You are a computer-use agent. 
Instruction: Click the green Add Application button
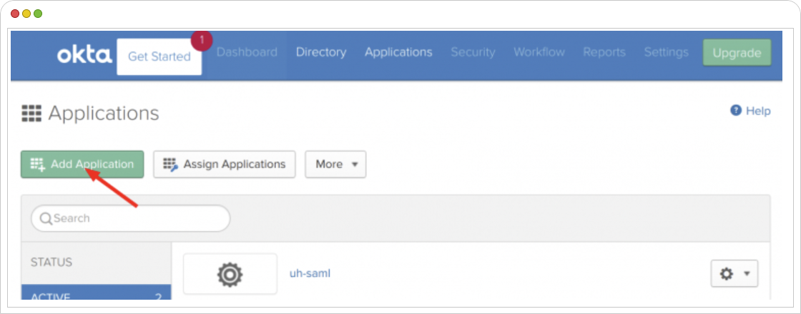(x=82, y=165)
